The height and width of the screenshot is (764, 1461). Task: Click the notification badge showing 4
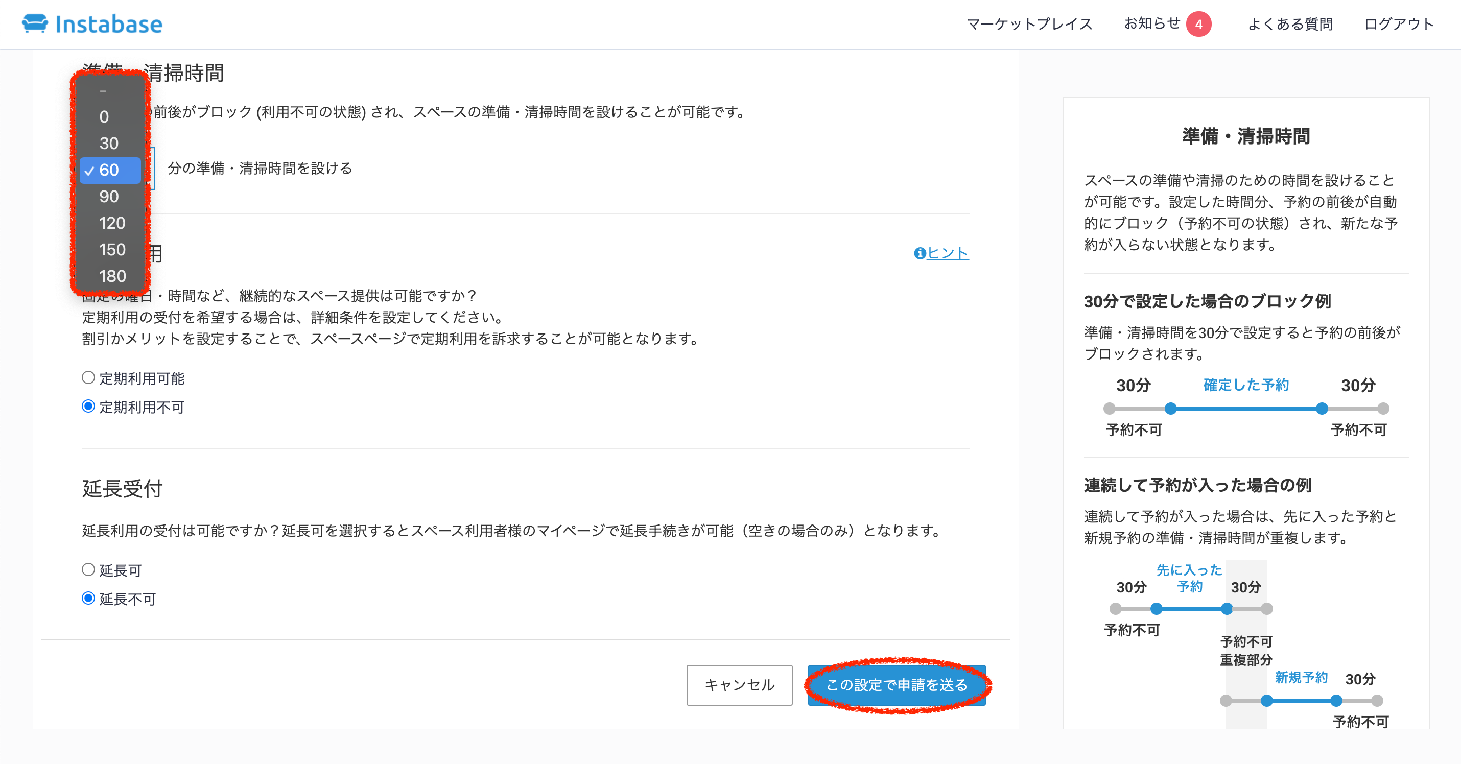(1198, 24)
